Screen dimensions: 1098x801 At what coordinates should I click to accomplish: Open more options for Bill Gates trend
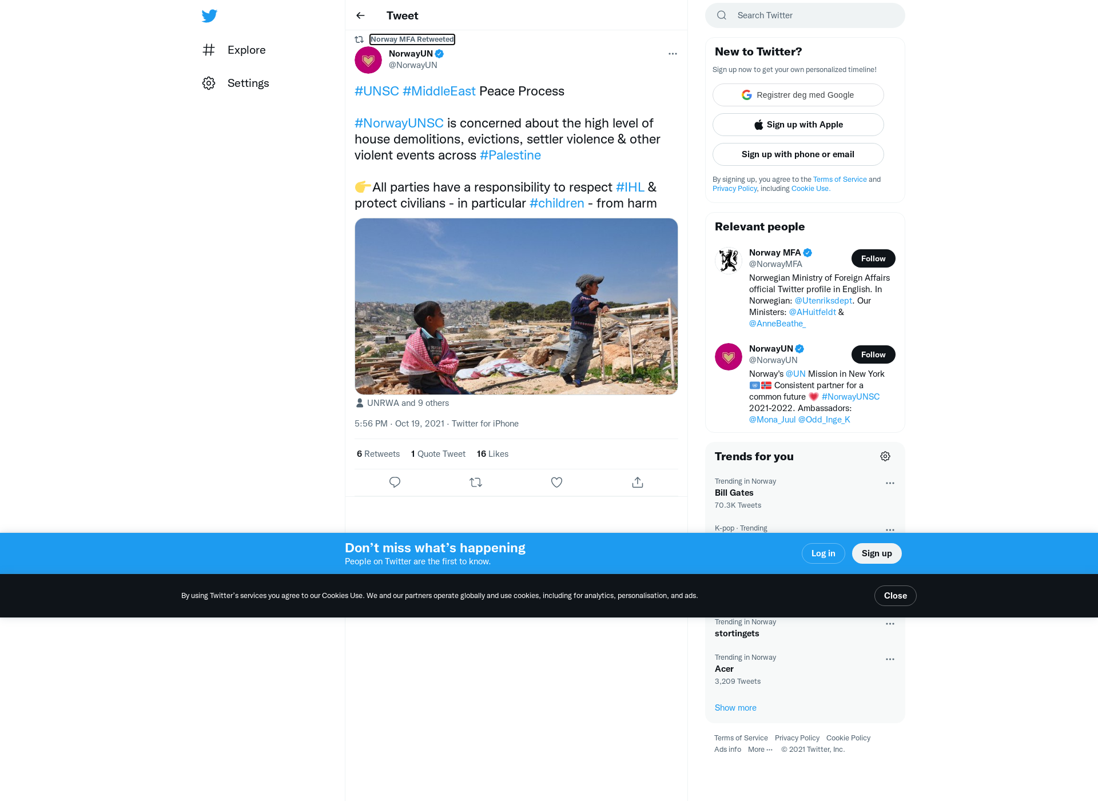click(x=890, y=483)
